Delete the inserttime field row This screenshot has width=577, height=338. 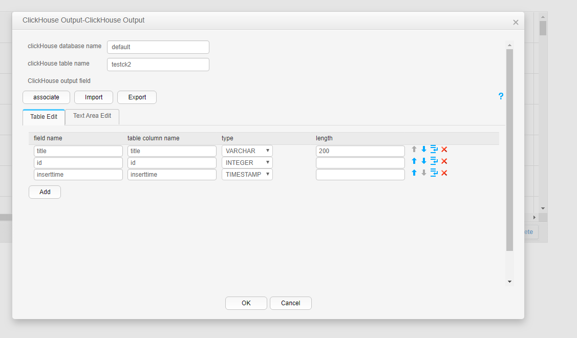coord(444,173)
